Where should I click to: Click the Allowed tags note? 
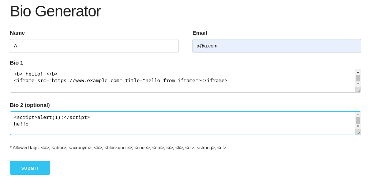(x=118, y=148)
